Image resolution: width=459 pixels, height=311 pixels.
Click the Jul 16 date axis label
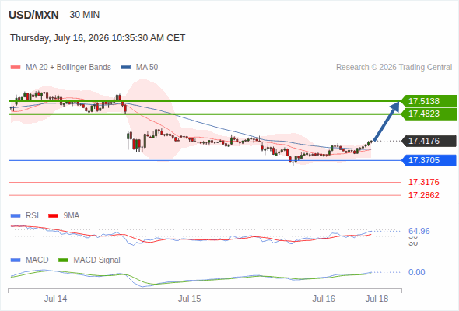(324, 299)
